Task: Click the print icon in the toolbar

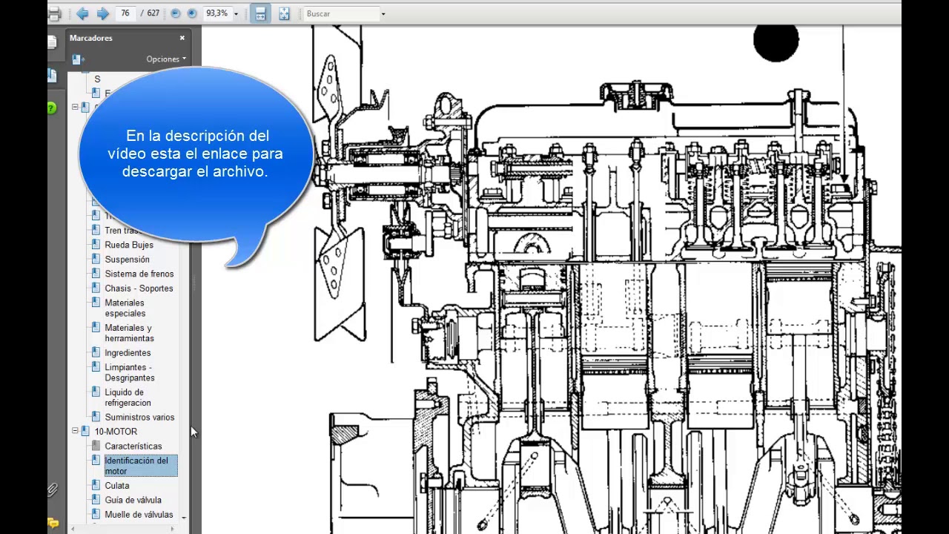Action: point(53,14)
